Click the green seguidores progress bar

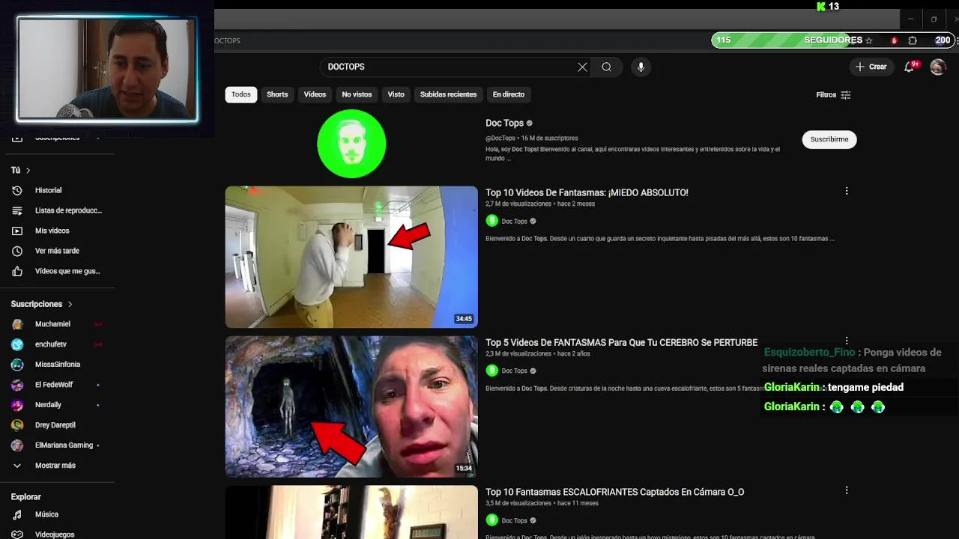(832, 40)
